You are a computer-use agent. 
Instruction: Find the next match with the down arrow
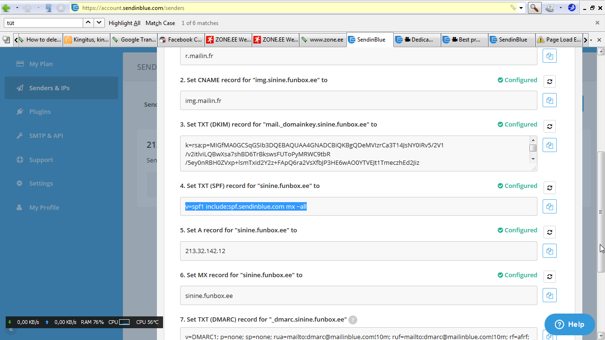(x=99, y=23)
